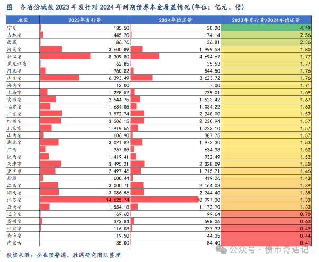Select the 河南省 row label
Screen dimensions: 319x262
pyautogui.click(x=14, y=49)
